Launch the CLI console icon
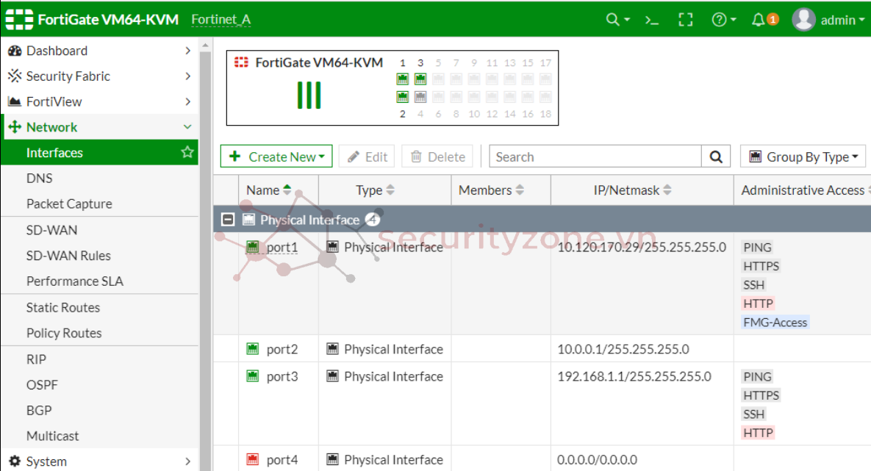This screenshot has height=471, width=871. click(x=651, y=20)
